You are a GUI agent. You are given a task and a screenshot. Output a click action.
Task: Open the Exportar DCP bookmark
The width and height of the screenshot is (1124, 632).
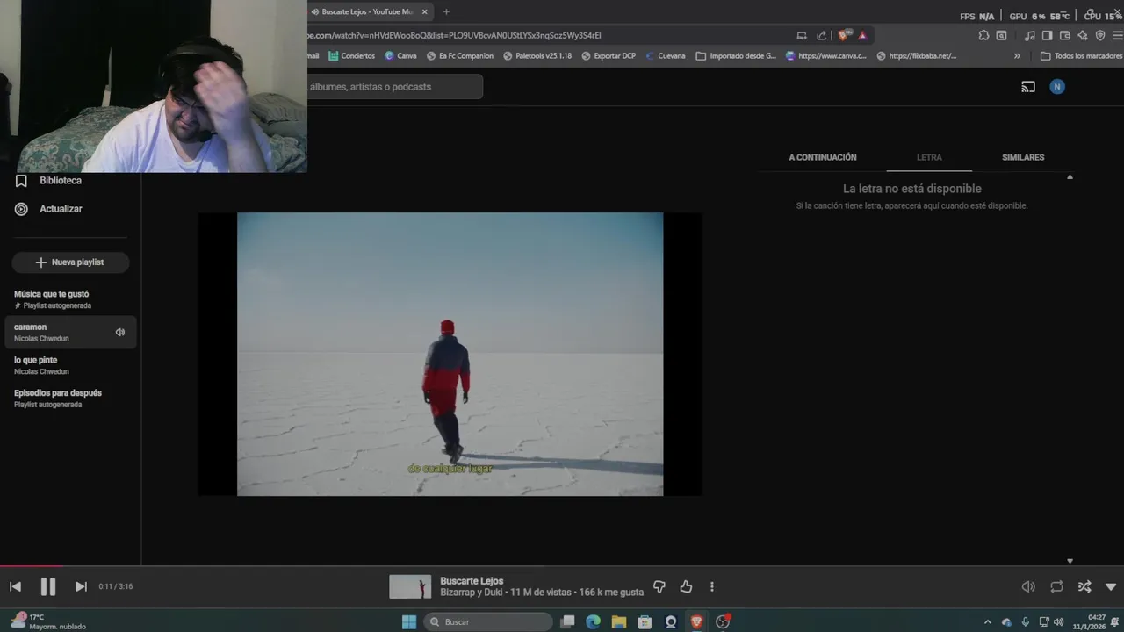609,56
